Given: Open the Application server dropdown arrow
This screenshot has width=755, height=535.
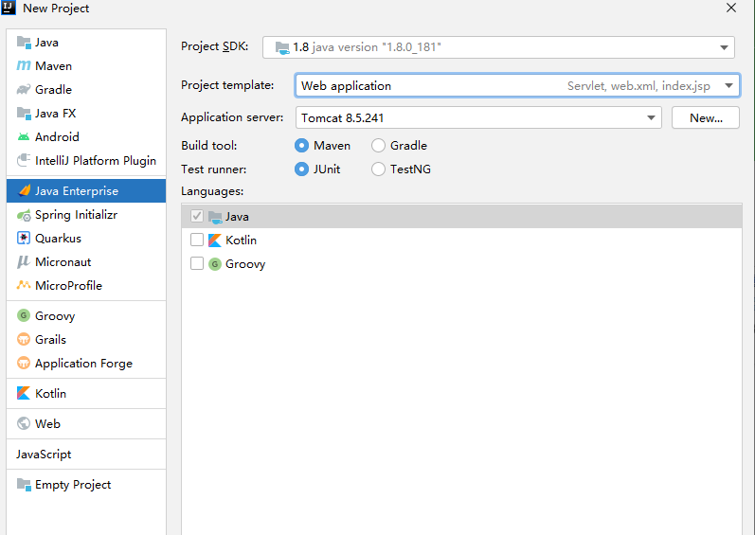Looking at the screenshot, I should (651, 117).
